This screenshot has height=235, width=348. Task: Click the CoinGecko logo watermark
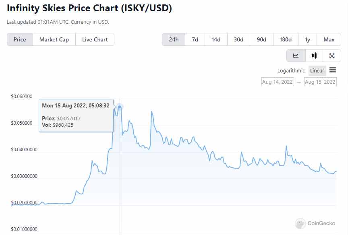[x=315, y=223]
